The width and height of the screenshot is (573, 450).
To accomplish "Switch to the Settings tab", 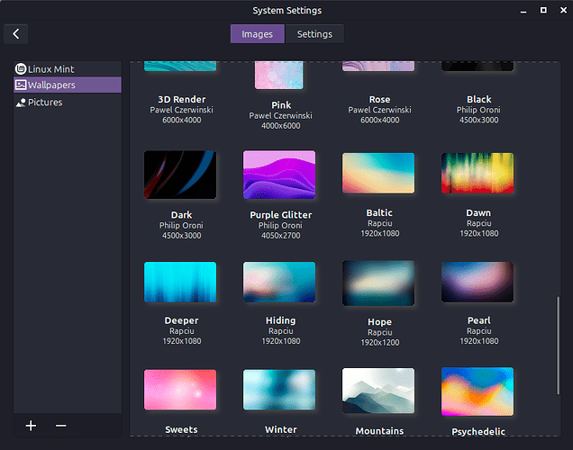I will tap(314, 34).
